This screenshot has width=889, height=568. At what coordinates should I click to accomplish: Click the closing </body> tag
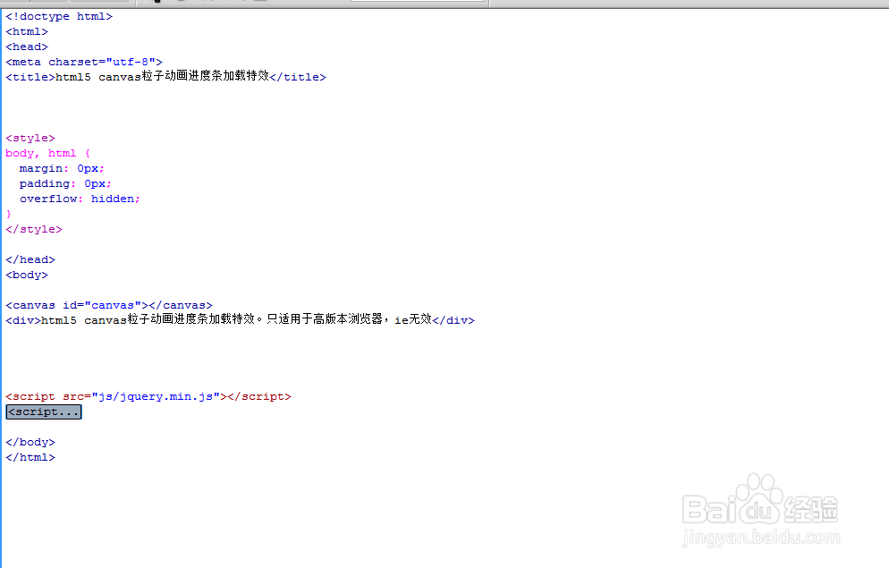tap(30, 442)
